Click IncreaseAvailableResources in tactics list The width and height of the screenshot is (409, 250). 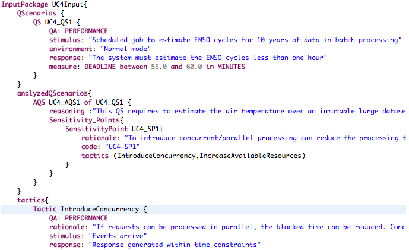point(251,156)
